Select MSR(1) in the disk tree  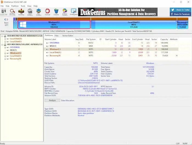click(13, 50)
